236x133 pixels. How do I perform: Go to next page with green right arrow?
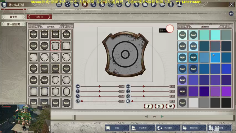[x=162, y=116]
